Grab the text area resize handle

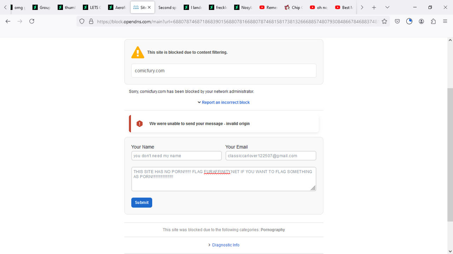pos(313,188)
